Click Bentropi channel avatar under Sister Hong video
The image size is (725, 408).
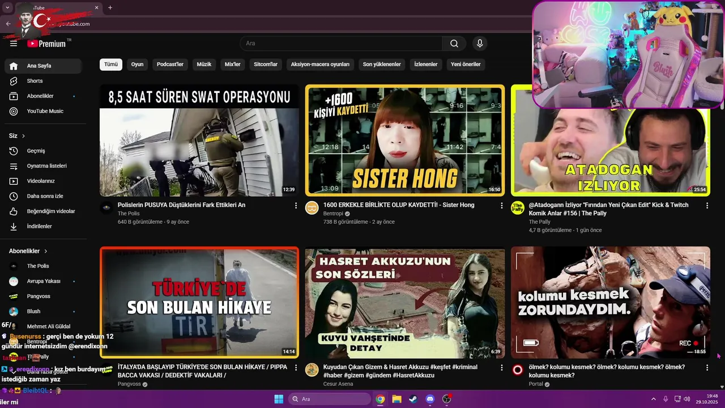pos(312,207)
